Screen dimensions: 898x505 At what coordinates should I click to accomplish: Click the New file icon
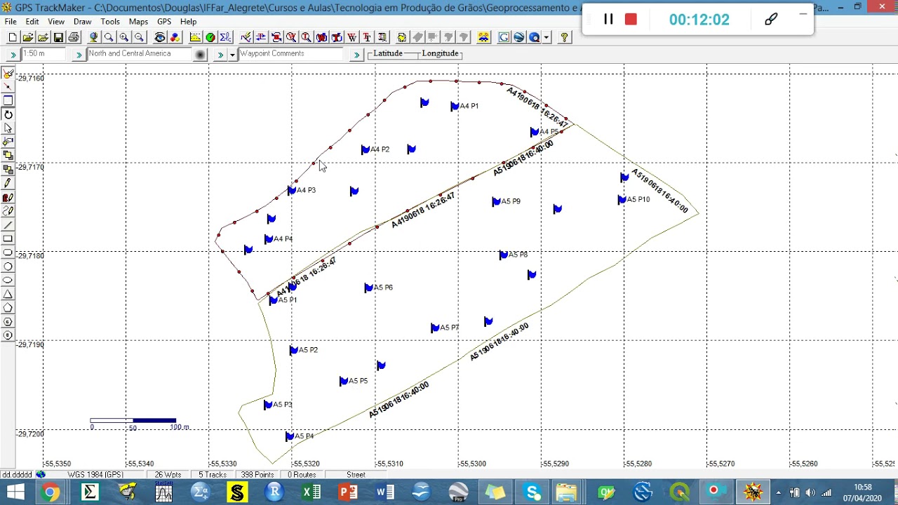pyautogui.click(x=13, y=37)
